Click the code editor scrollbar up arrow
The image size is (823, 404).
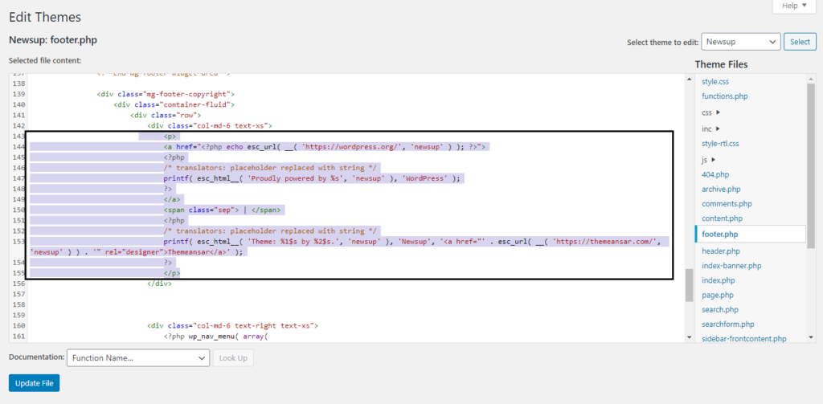coord(689,79)
